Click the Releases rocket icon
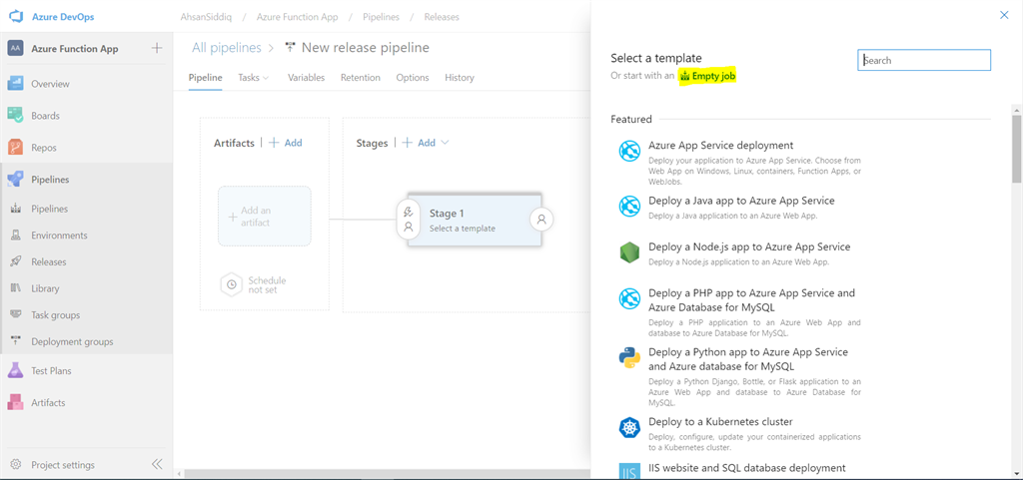Image resolution: width=1023 pixels, height=480 pixels. tap(16, 261)
